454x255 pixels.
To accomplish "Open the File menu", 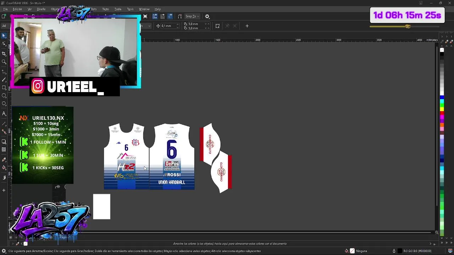I will point(5,9).
